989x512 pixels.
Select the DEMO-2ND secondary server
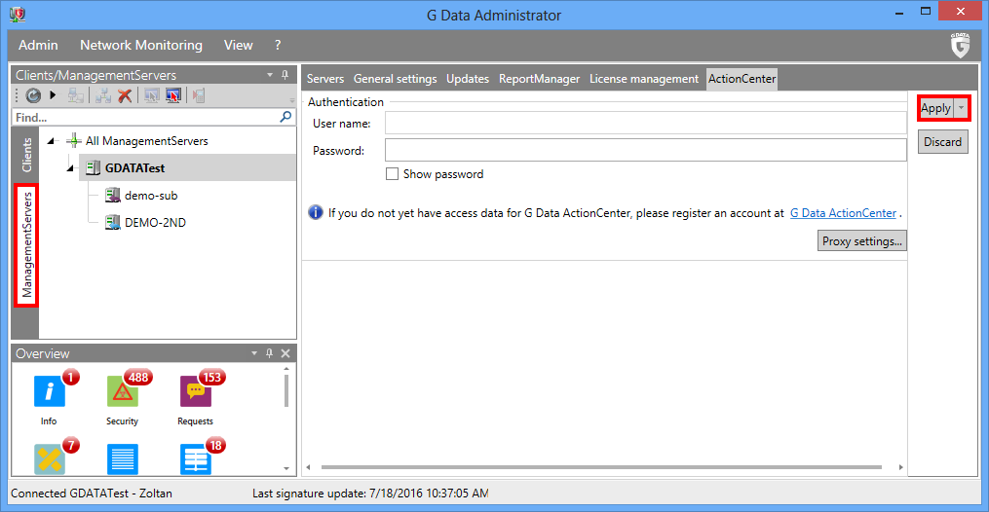[x=155, y=222]
